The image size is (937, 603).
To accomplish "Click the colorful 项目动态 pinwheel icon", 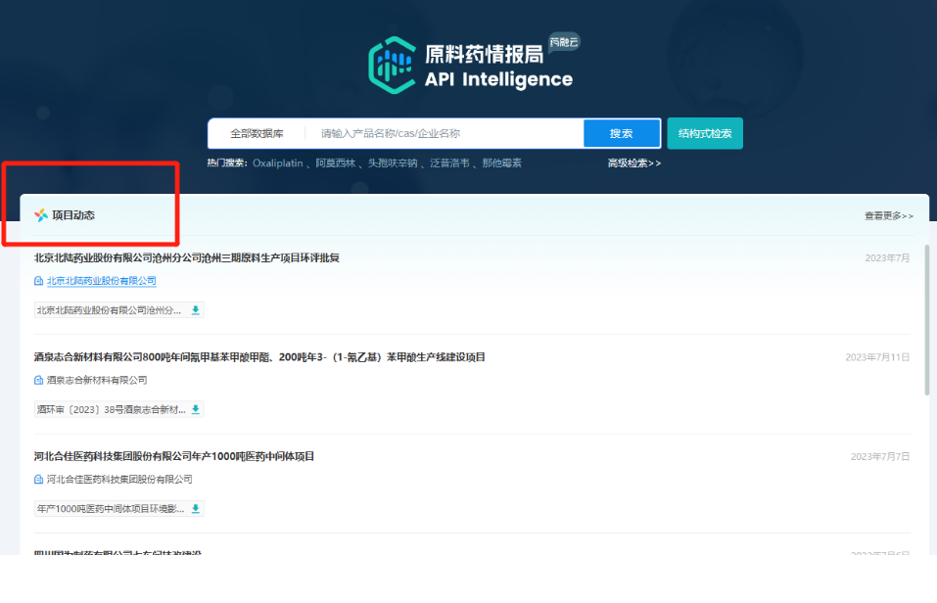I will point(41,215).
